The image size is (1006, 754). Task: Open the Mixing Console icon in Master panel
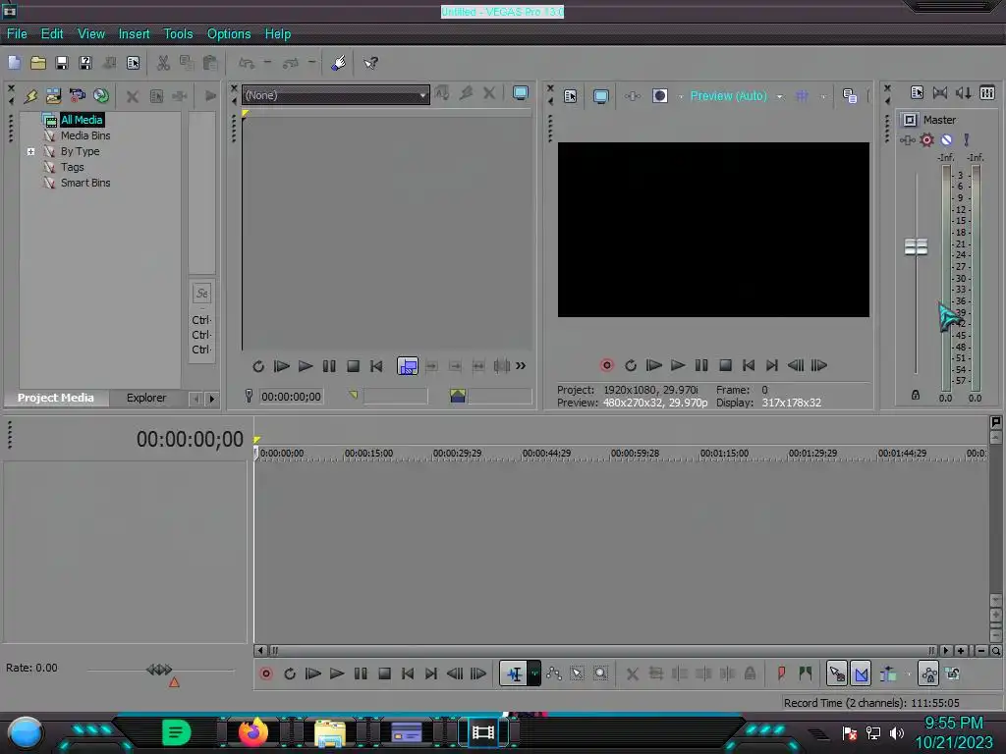(987, 93)
